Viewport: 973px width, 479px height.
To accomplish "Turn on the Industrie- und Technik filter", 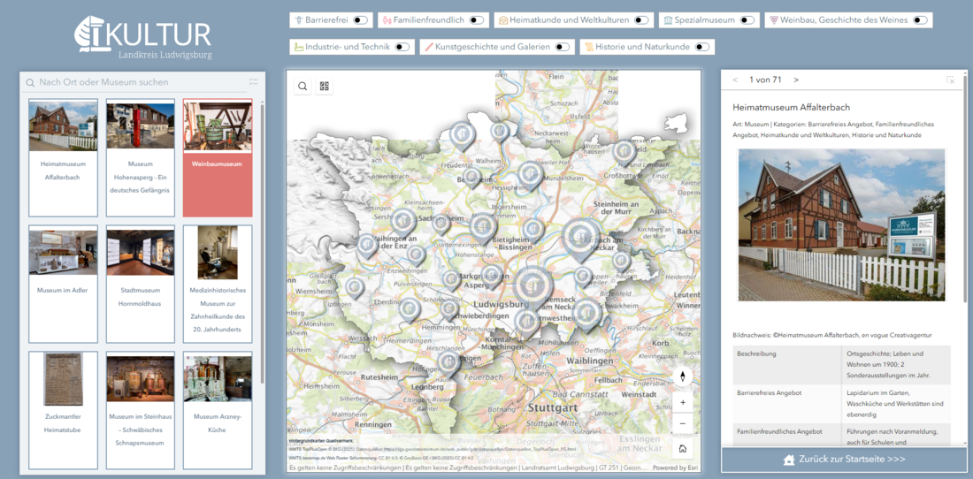I will (402, 47).
